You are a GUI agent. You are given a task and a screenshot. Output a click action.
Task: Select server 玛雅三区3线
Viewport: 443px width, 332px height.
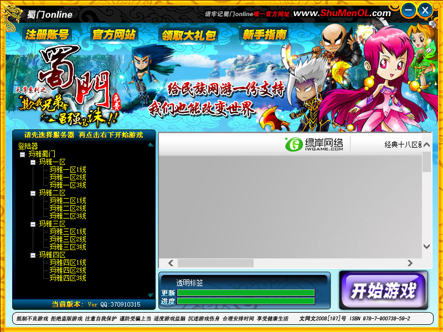[68, 247]
